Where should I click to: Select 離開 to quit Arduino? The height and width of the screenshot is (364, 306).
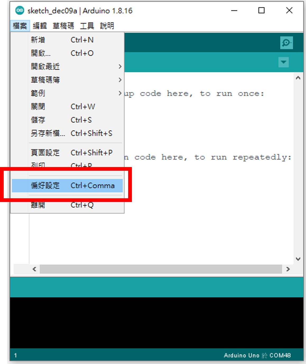pyautogui.click(x=67, y=205)
